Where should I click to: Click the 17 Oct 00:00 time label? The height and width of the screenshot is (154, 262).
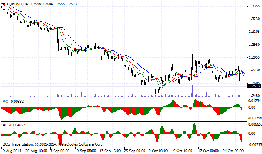[208, 151]
